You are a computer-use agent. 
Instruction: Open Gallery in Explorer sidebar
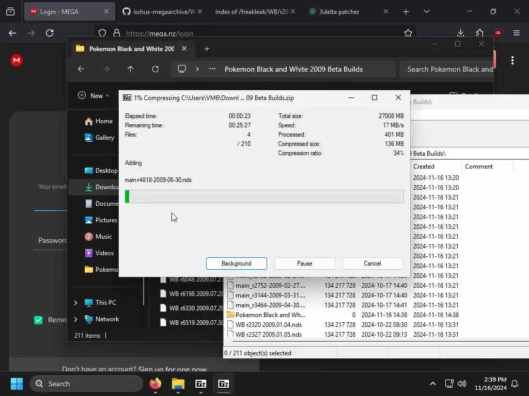(100, 137)
